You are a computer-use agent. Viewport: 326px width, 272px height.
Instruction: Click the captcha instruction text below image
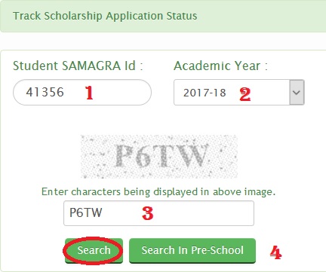click(x=158, y=192)
